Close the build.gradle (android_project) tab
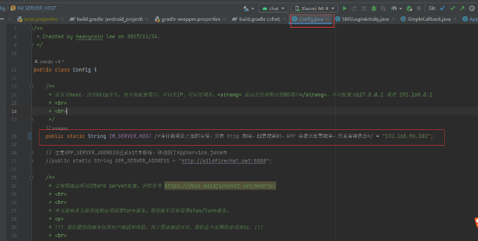The height and width of the screenshot is (241, 478). pyautogui.click(x=147, y=19)
